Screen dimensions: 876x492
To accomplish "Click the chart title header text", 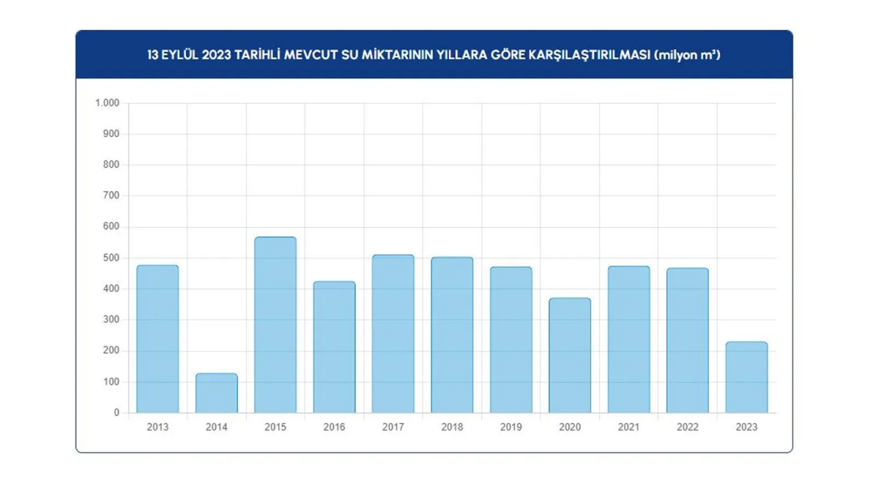I will coord(434,55).
